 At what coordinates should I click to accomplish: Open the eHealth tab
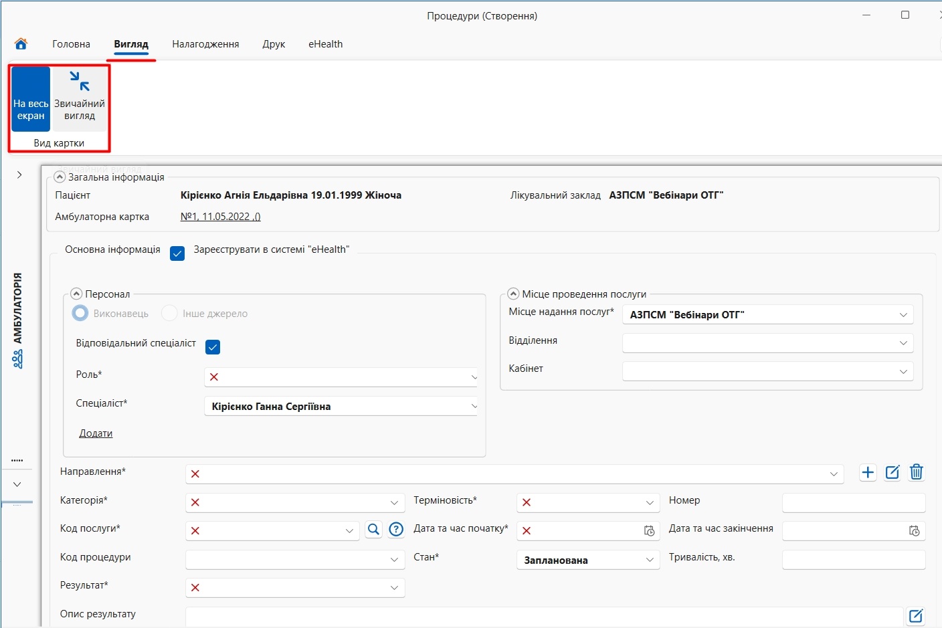coord(325,44)
